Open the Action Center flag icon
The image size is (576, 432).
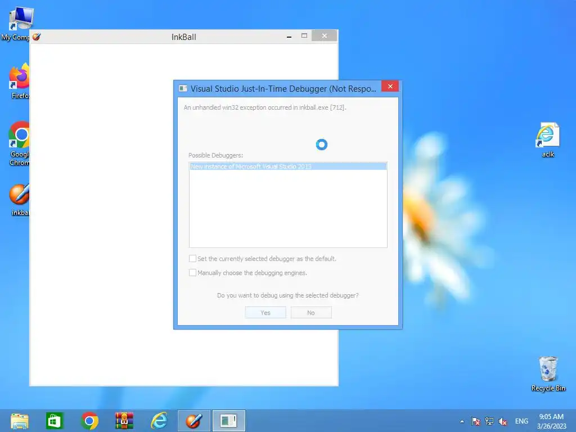coord(475,421)
